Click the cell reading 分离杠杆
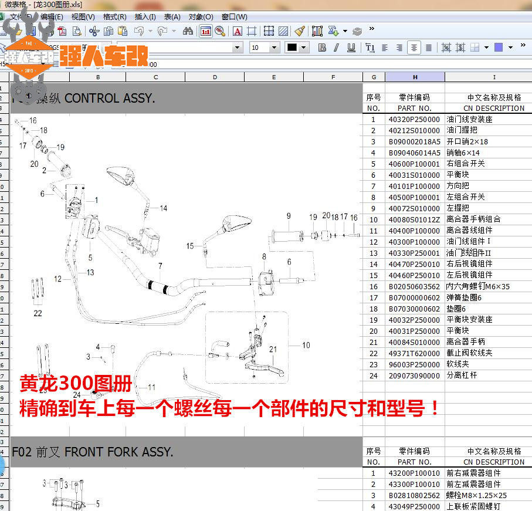 point(489,375)
